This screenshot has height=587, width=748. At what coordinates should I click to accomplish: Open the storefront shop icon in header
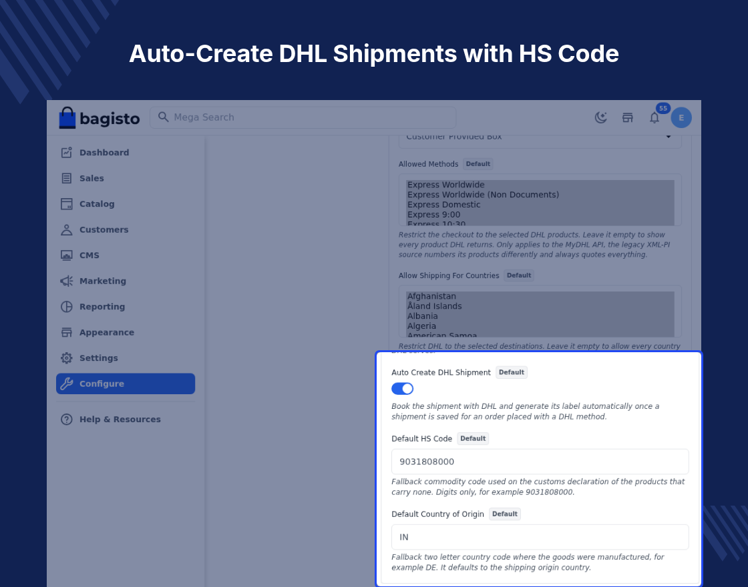pyautogui.click(x=627, y=117)
